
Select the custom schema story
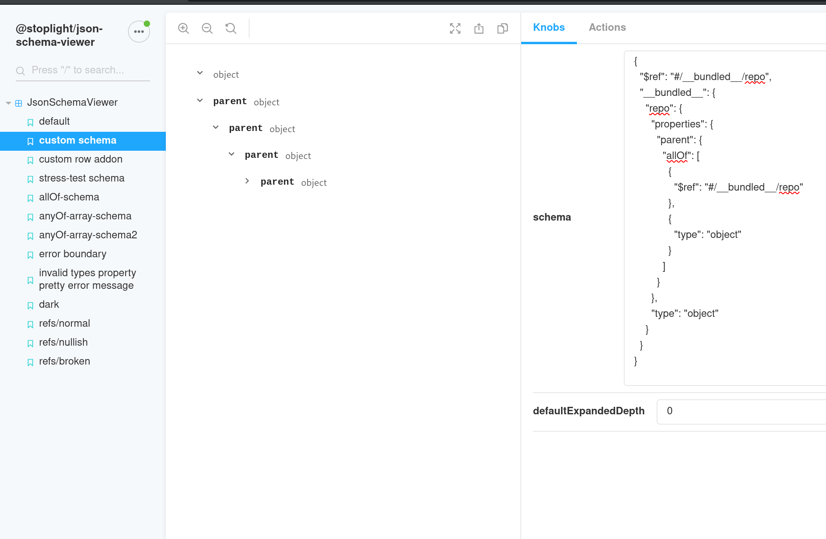[83, 140]
